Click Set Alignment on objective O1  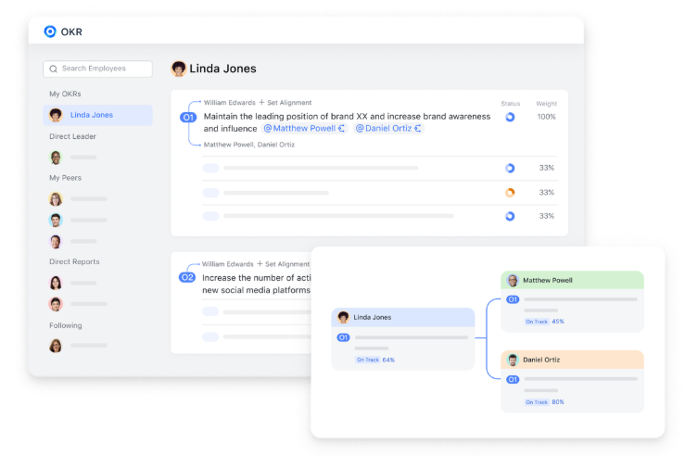point(288,103)
